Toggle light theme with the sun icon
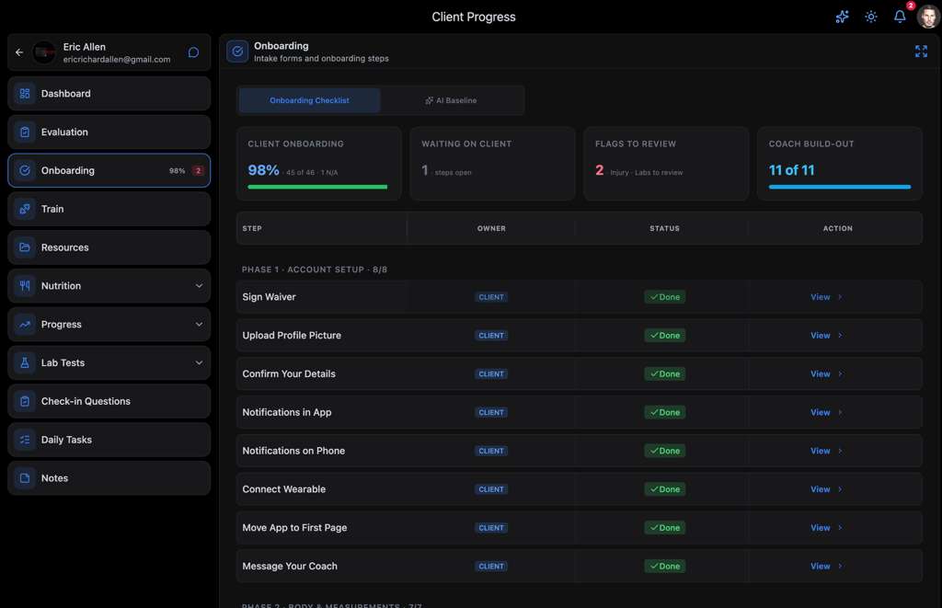This screenshot has height=608, width=942. 871,17
